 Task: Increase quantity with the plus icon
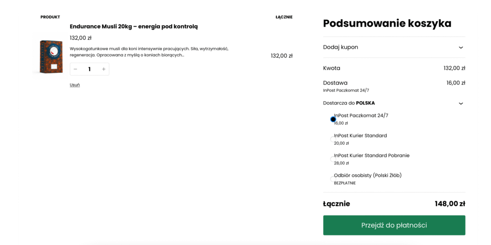[x=104, y=69]
